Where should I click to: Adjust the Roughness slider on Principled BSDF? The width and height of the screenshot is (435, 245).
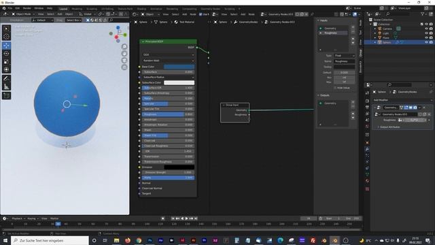point(168,114)
